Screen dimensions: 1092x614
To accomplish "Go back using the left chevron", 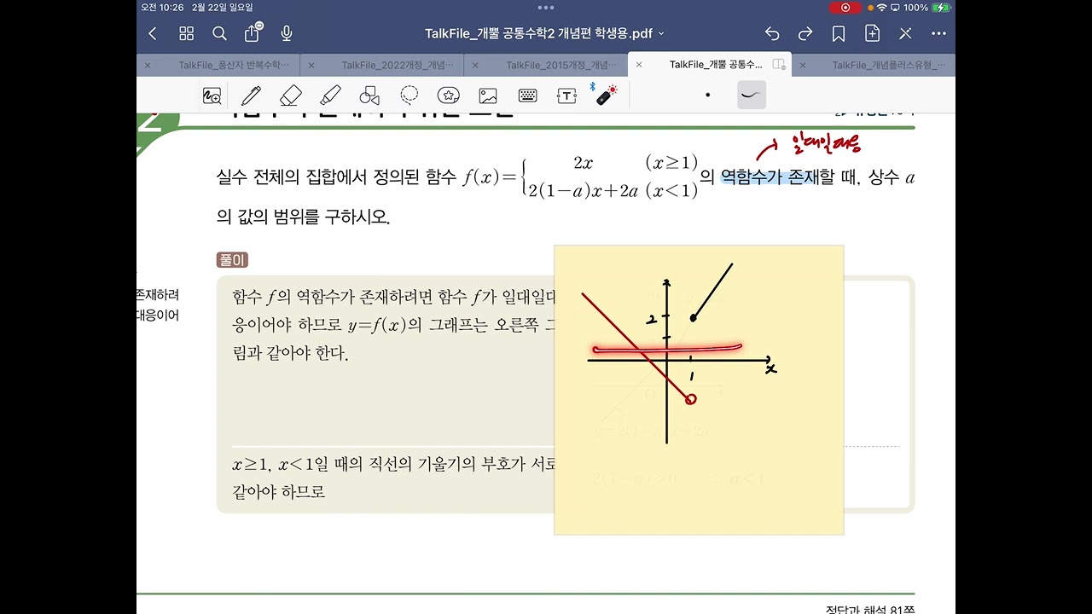I will 153,33.
